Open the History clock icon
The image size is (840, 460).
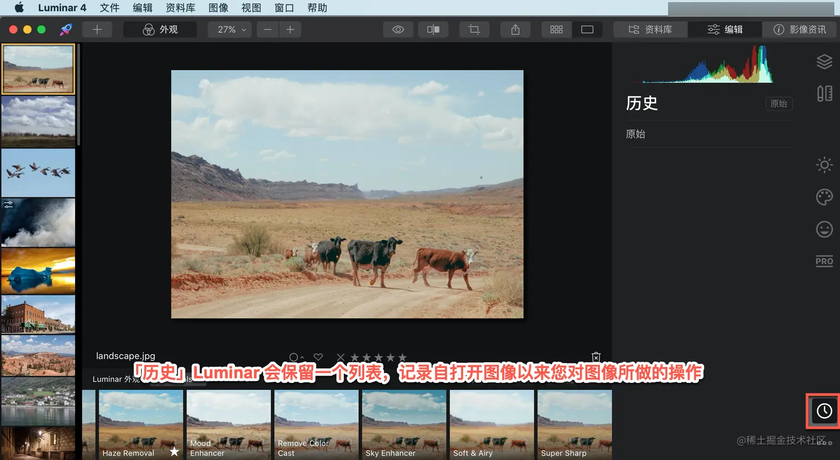tap(824, 411)
